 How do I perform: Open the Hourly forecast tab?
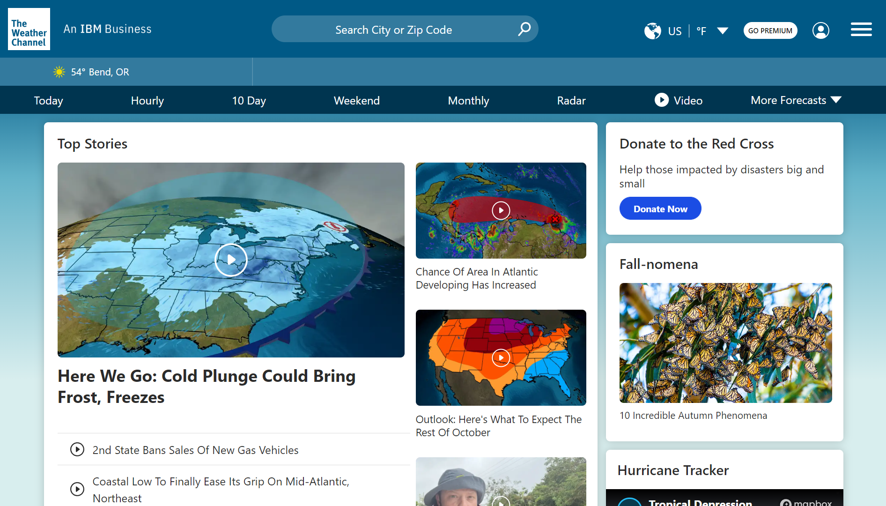pyautogui.click(x=147, y=101)
